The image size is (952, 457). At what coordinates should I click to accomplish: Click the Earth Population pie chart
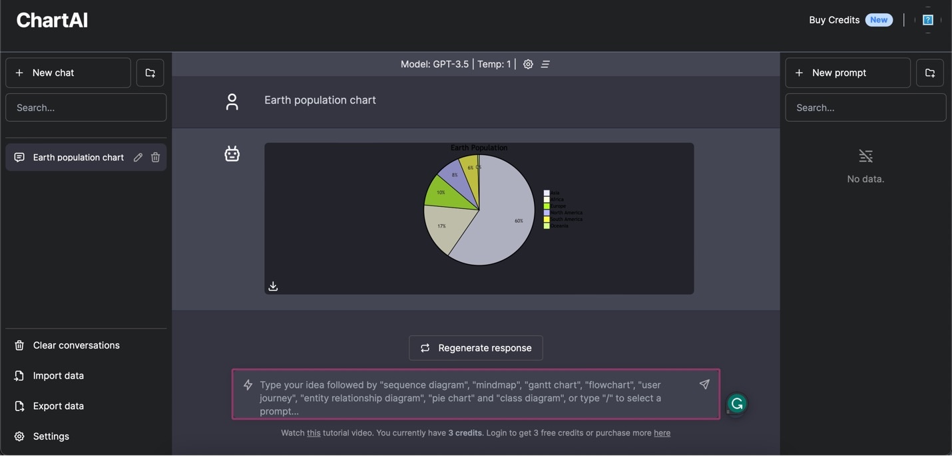pyautogui.click(x=479, y=210)
